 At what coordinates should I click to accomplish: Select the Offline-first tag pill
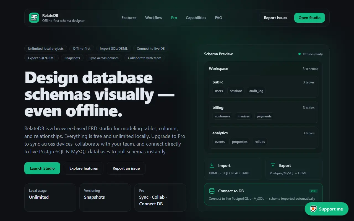point(82,49)
